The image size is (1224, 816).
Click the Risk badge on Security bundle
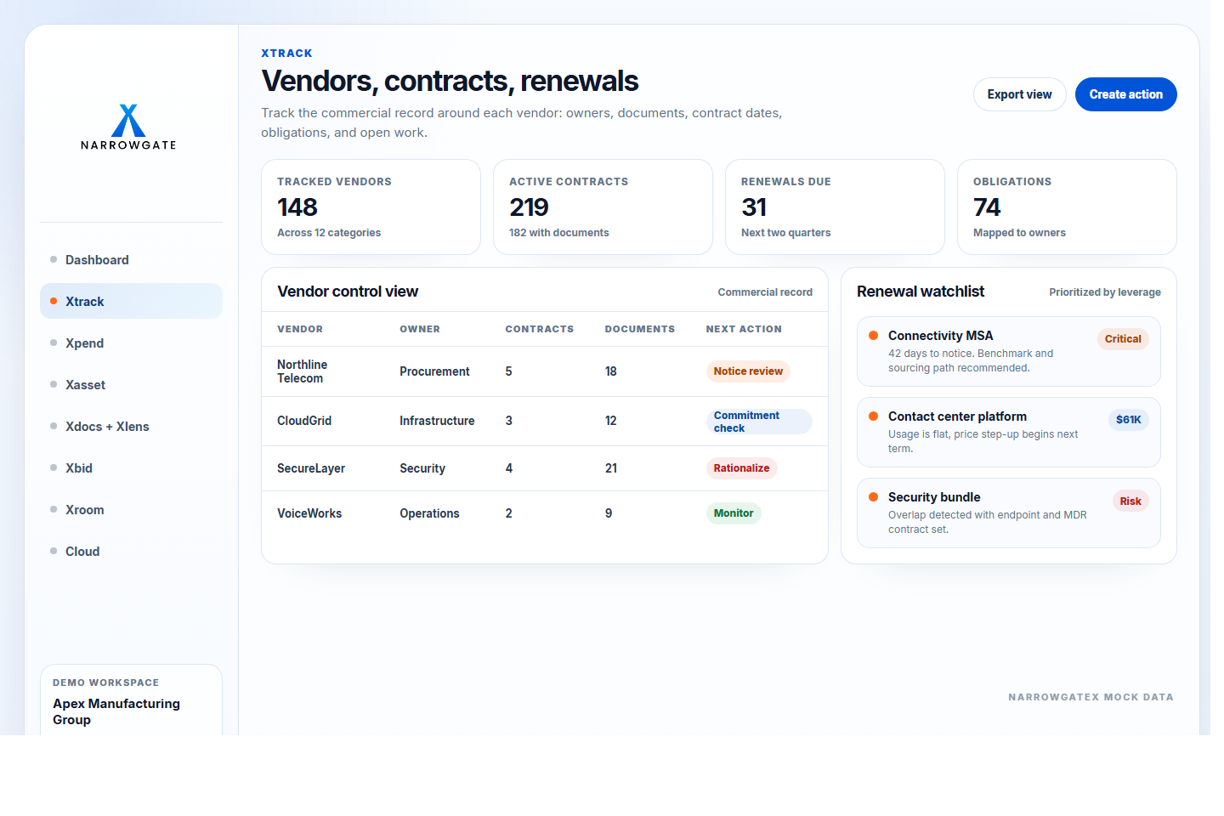pos(1130,501)
